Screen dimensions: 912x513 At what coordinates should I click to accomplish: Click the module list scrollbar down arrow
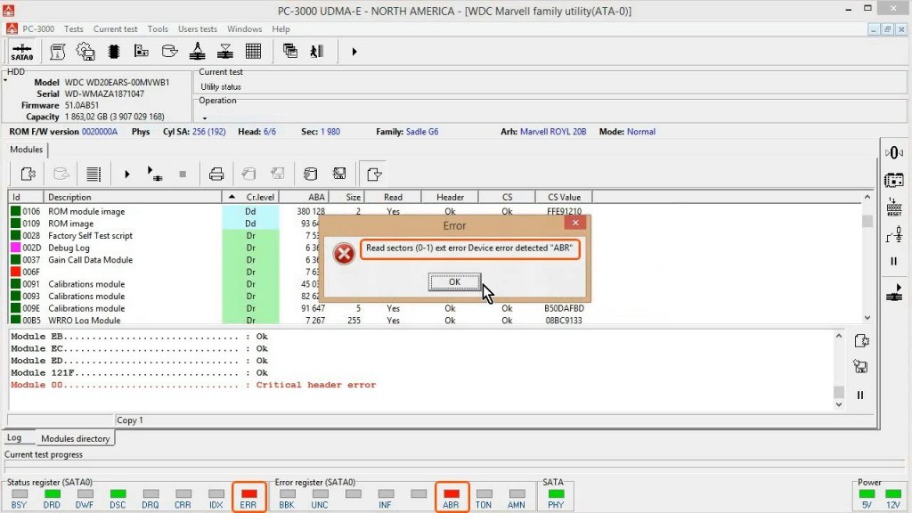tap(867, 317)
